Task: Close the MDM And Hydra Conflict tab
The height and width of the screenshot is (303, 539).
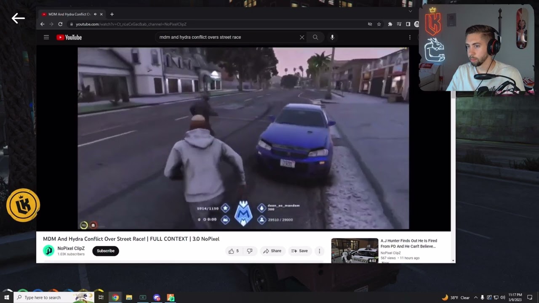Action: [101, 14]
